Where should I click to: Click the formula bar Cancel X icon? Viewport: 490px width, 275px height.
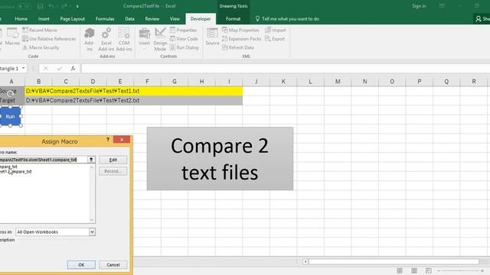(46, 68)
